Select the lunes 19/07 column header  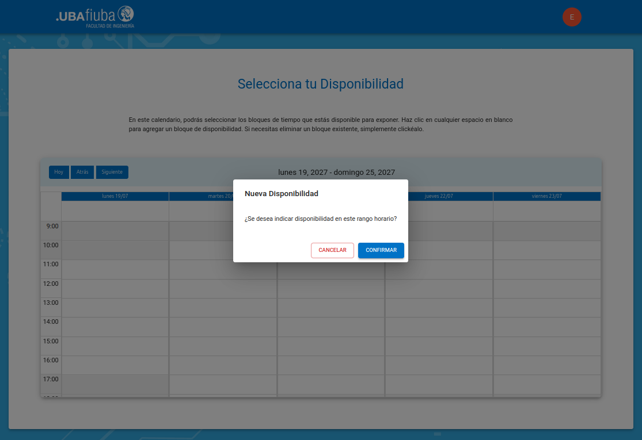tap(115, 196)
